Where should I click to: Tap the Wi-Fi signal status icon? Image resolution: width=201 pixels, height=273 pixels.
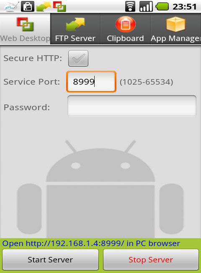[130, 7]
